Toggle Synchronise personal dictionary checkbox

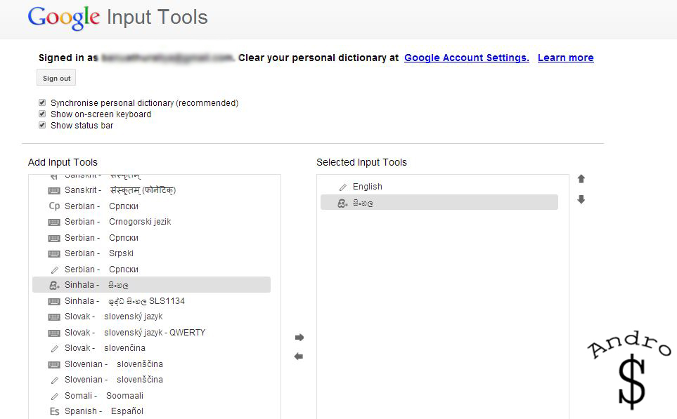pyautogui.click(x=42, y=102)
